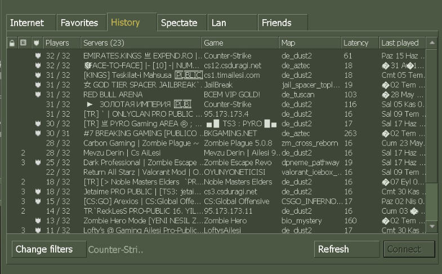Click zm_cross_reborn map cell
Screen dimensions: 442x274
coord(310,143)
